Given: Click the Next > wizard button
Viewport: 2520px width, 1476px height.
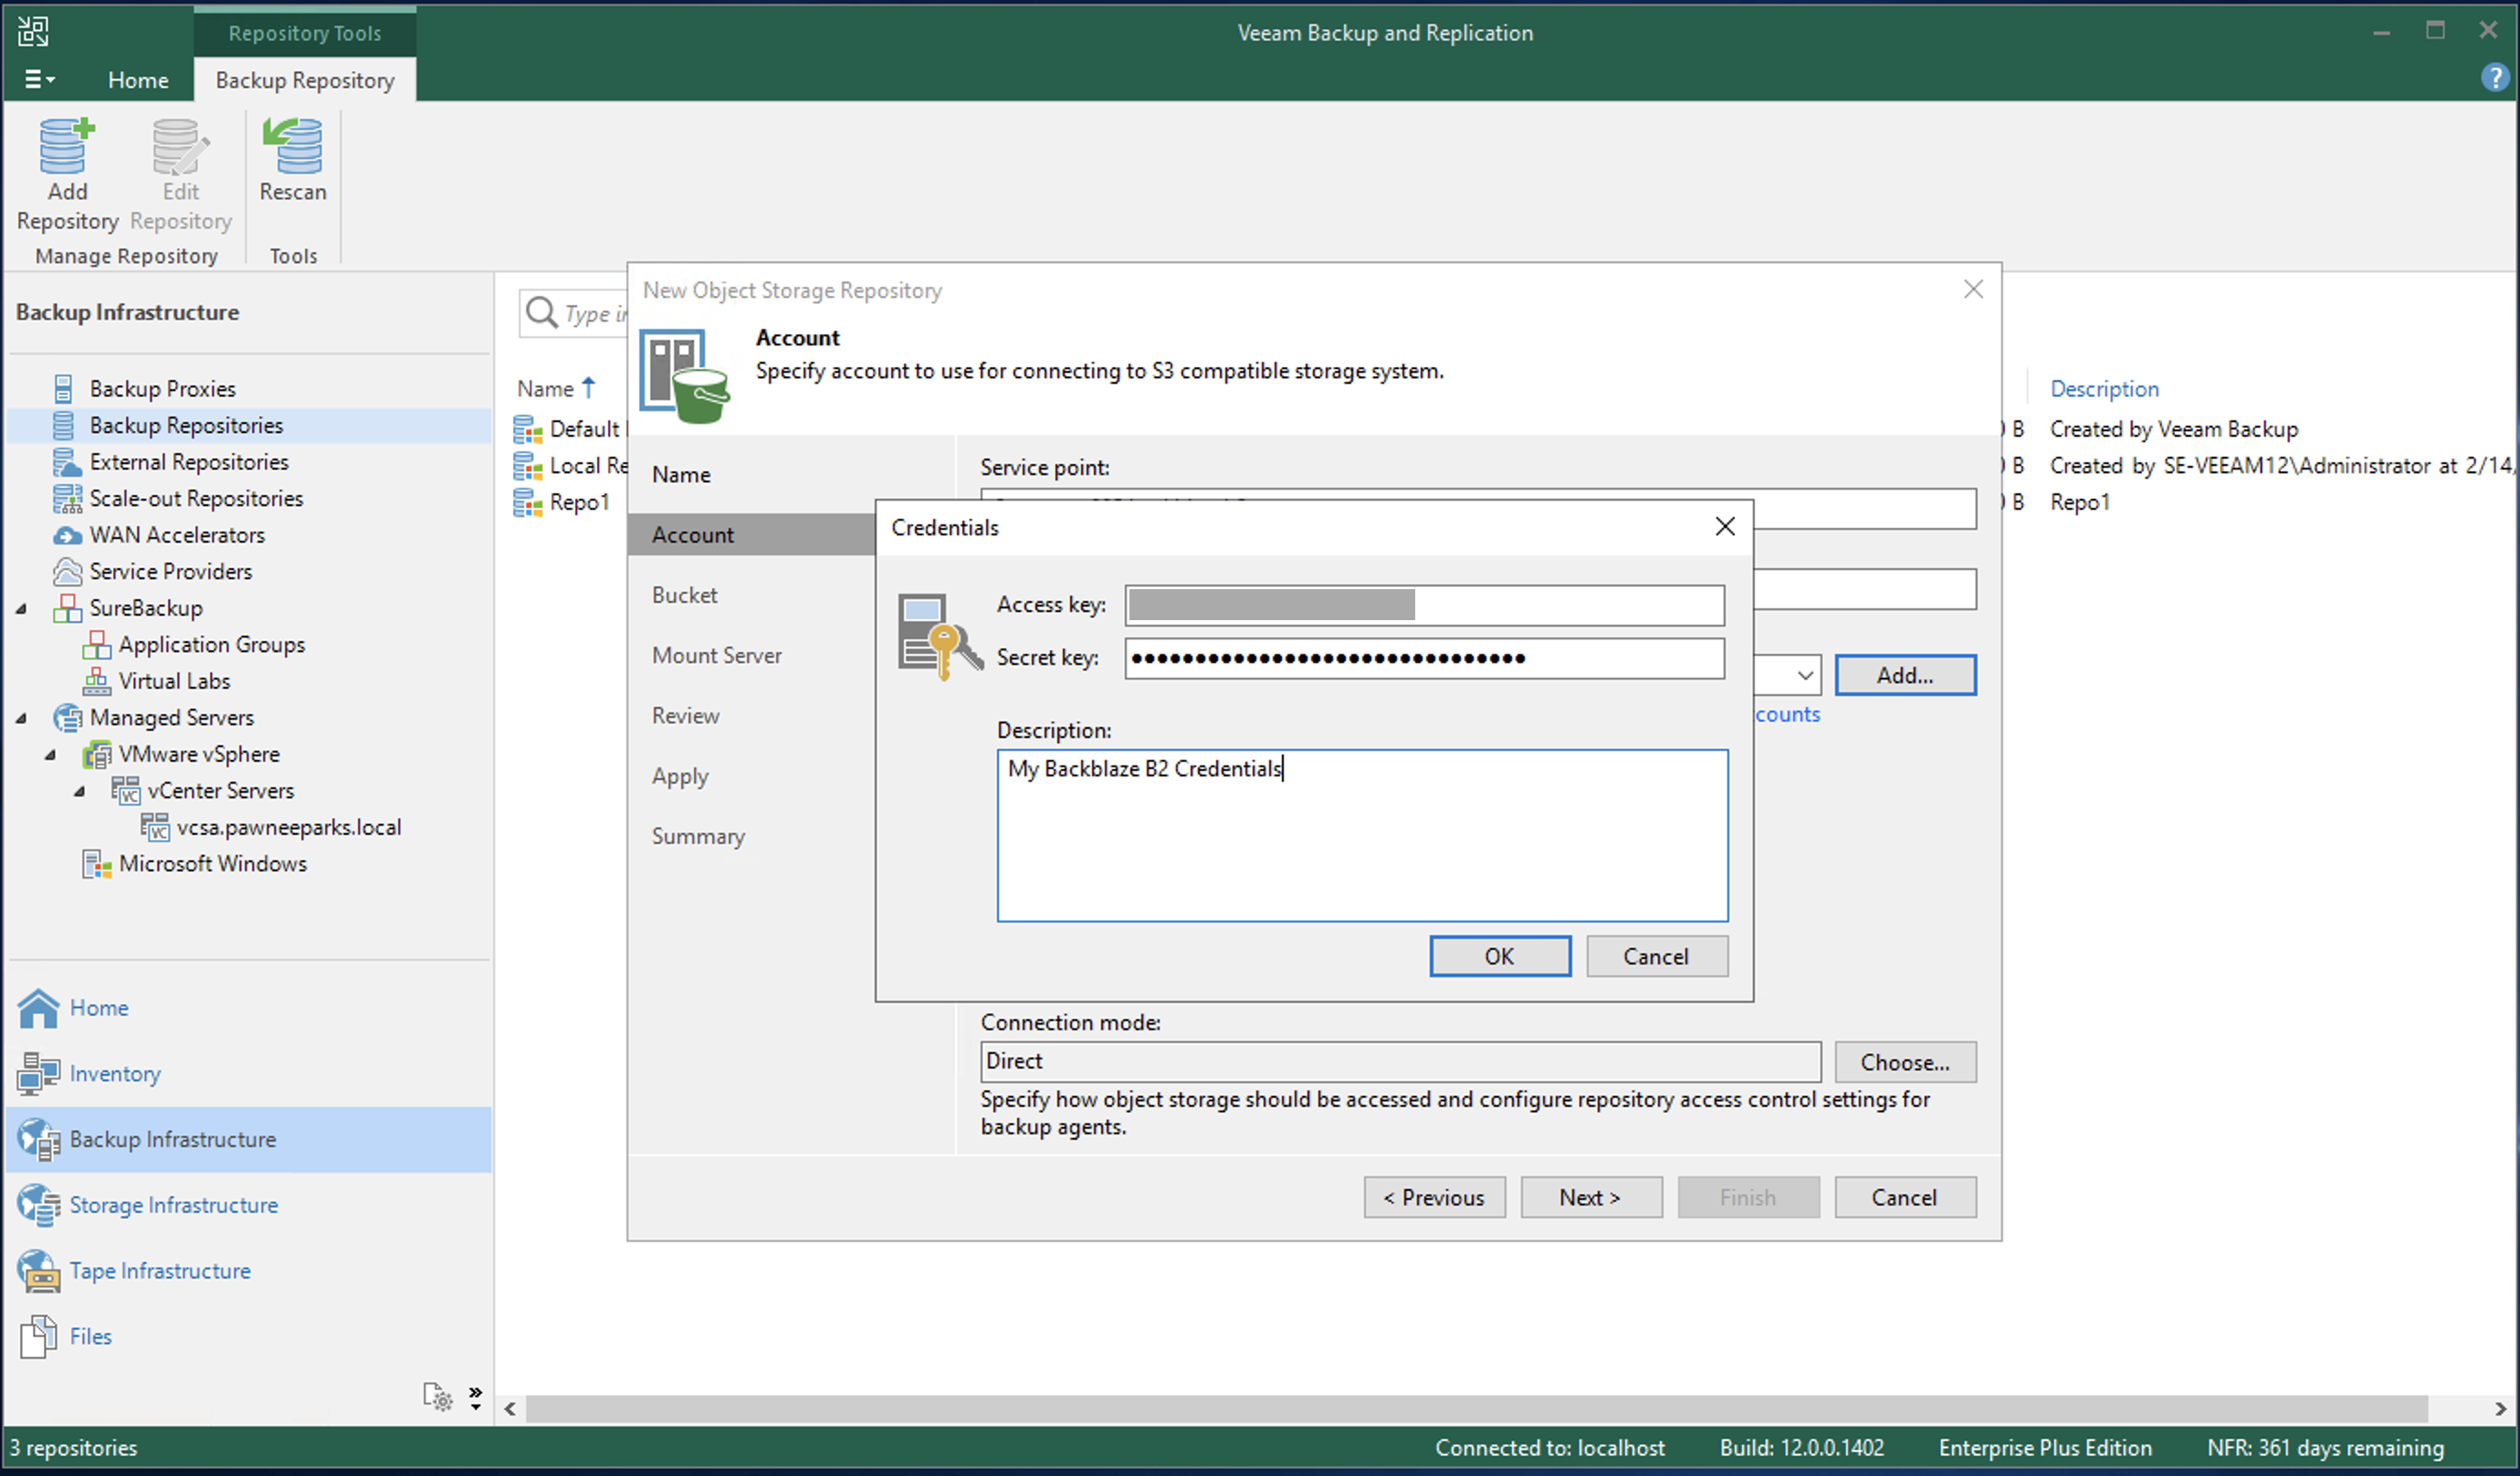Looking at the screenshot, I should (x=1591, y=1197).
